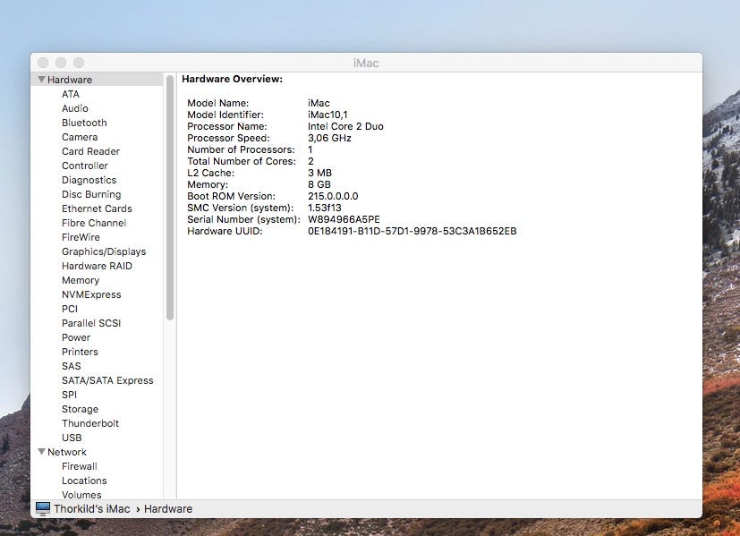Select Card Reader in sidebar

tap(90, 151)
